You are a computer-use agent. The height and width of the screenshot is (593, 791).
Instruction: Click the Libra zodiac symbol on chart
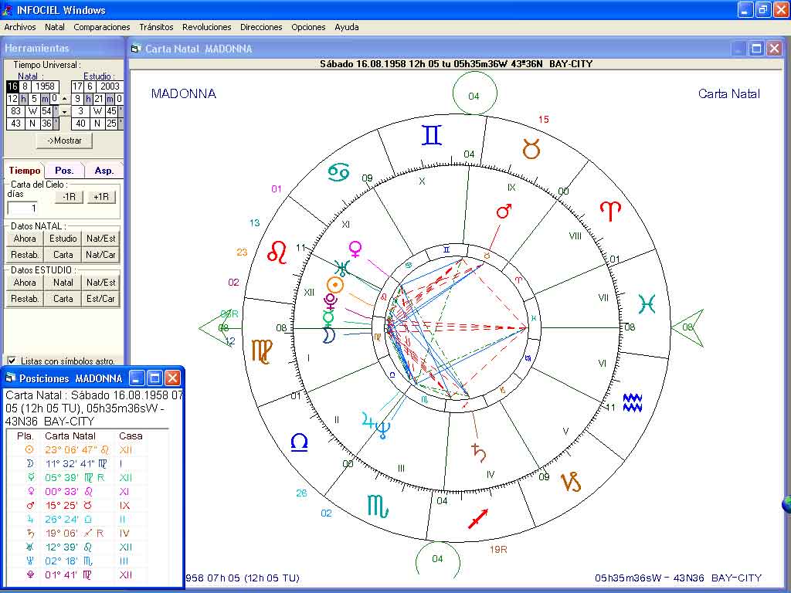tap(299, 442)
